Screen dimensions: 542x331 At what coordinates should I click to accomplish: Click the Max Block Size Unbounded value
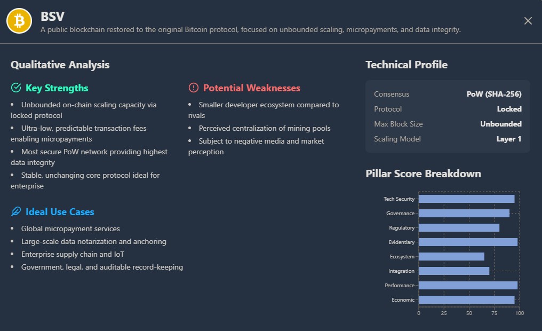coord(500,124)
